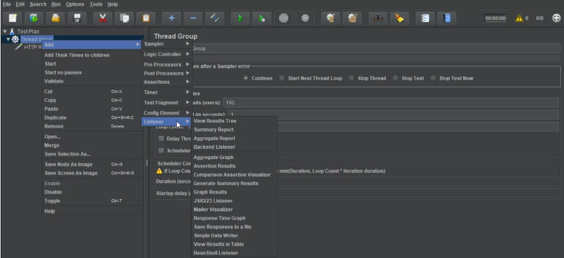This screenshot has height=258, width=564.
Task: Open the File menu
Action: [7, 4]
